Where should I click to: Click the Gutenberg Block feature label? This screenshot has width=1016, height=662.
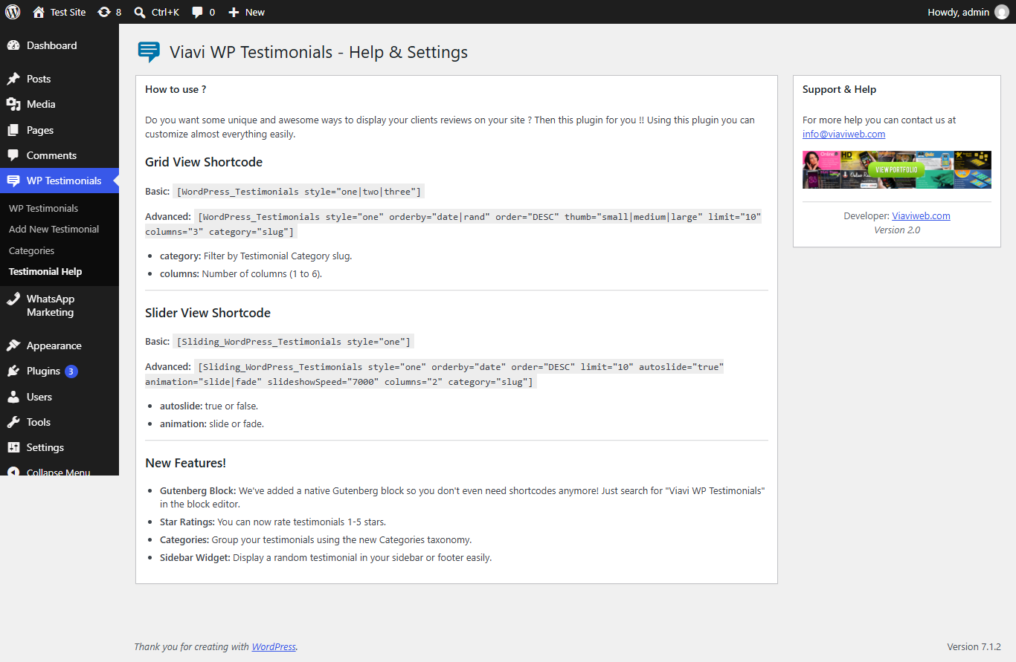pyautogui.click(x=198, y=490)
